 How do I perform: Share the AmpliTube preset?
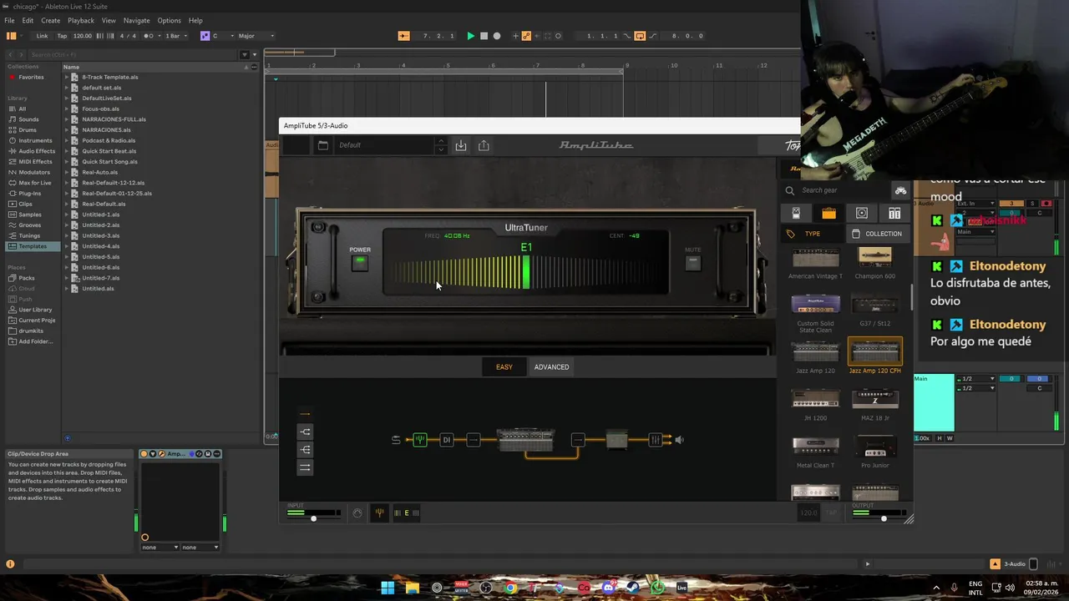coord(484,145)
